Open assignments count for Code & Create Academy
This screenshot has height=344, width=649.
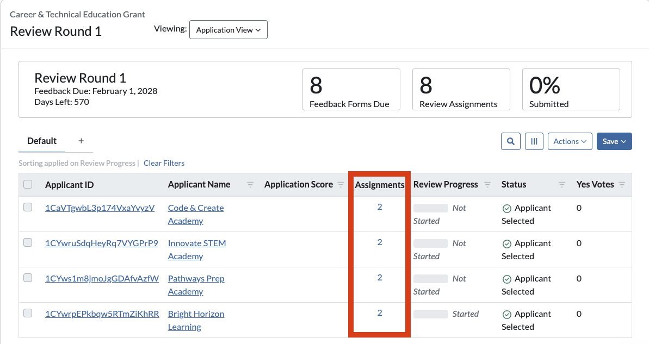point(380,207)
